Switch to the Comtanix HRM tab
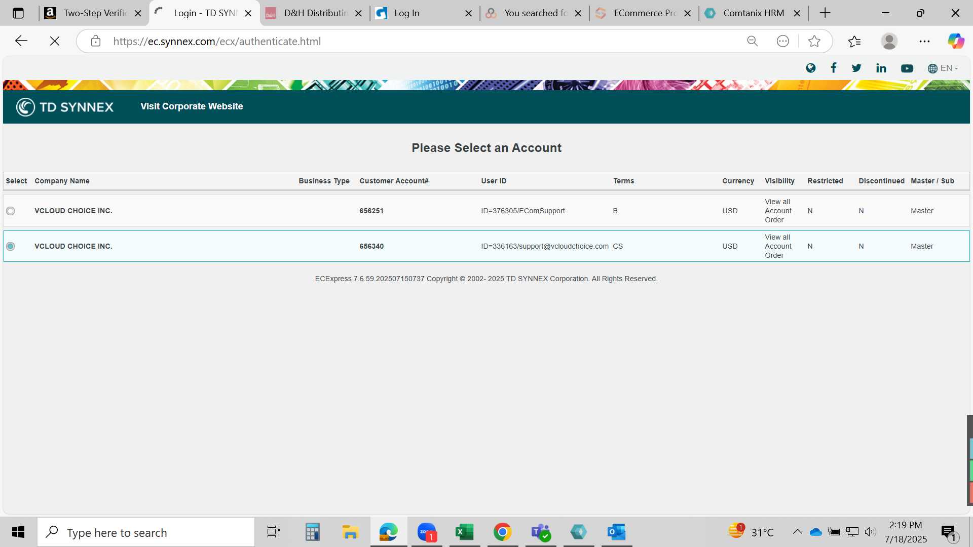This screenshot has width=973, height=547. [754, 13]
